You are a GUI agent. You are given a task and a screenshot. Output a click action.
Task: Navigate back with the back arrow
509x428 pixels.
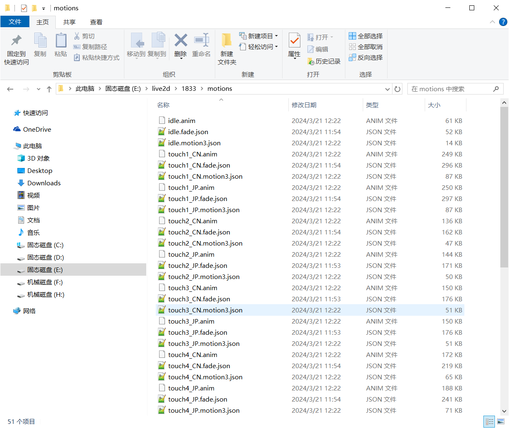(x=10, y=89)
